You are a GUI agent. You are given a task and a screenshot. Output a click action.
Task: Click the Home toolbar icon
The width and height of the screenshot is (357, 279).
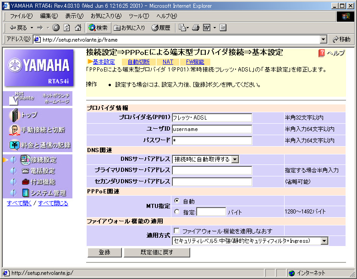pyautogui.click(x=77, y=27)
